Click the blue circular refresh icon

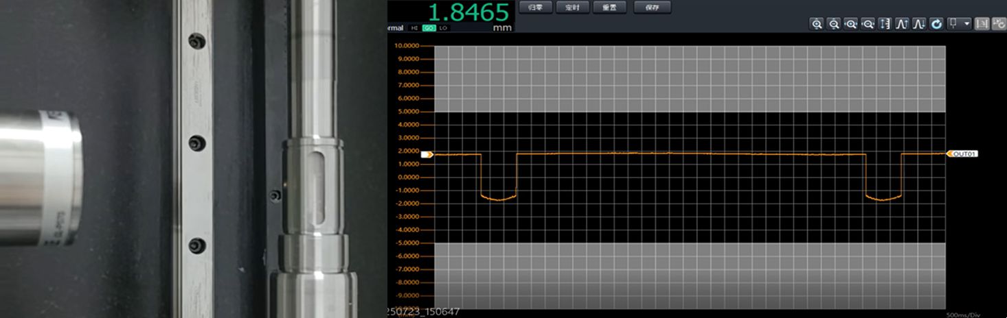click(936, 24)
